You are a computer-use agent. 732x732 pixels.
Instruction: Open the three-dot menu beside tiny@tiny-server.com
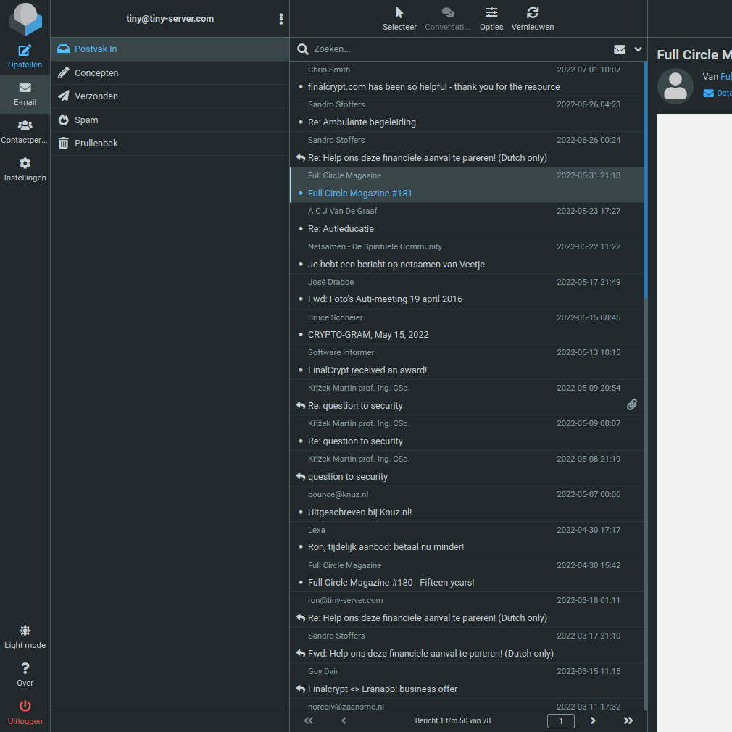(281, 19)
